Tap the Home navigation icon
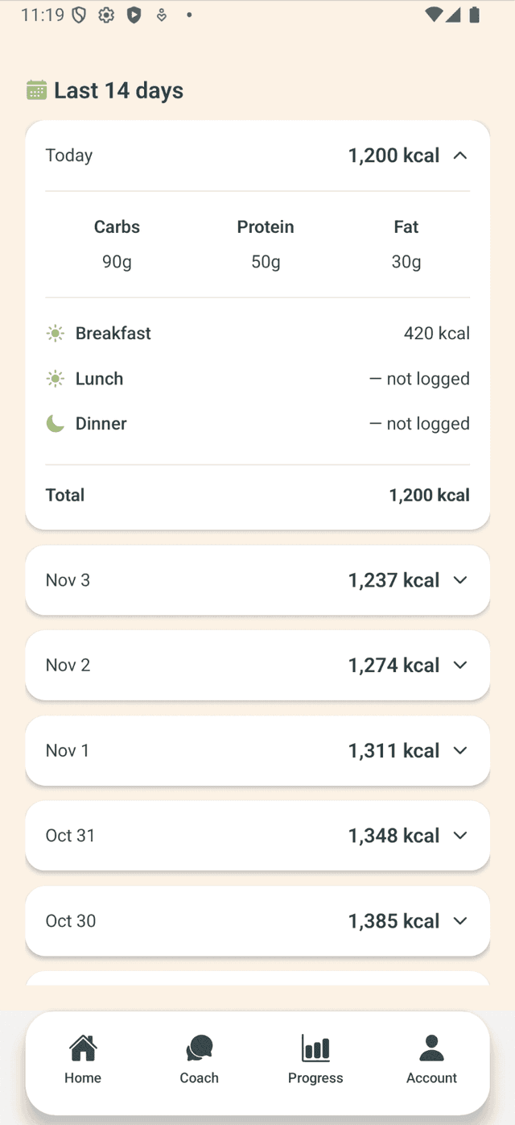Viewport: 515px width, 1125px height. 83,1048
